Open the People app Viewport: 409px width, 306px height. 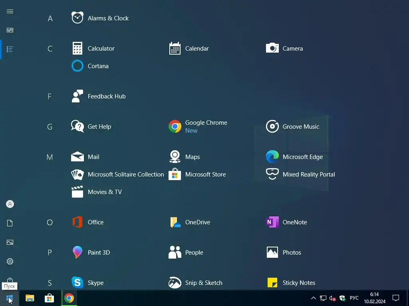[x=186, y=252]
